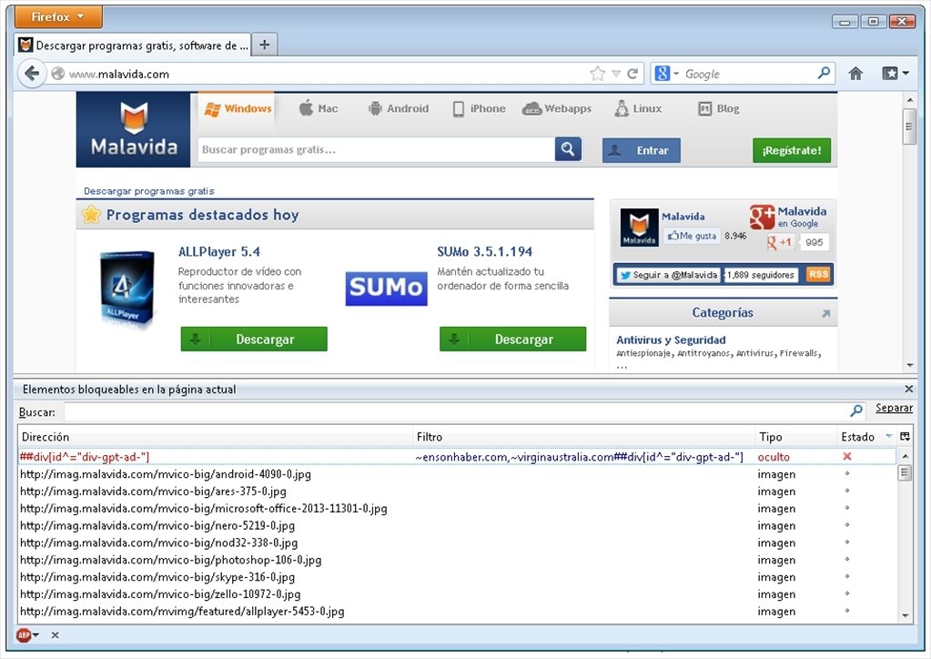Select the ##div[id^="div-gpt-ad-"] row

457,457
